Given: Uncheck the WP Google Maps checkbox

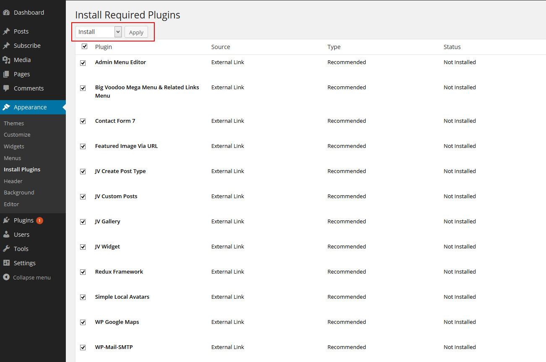Looking at the screenshot, I should click(x=83, y=323).
